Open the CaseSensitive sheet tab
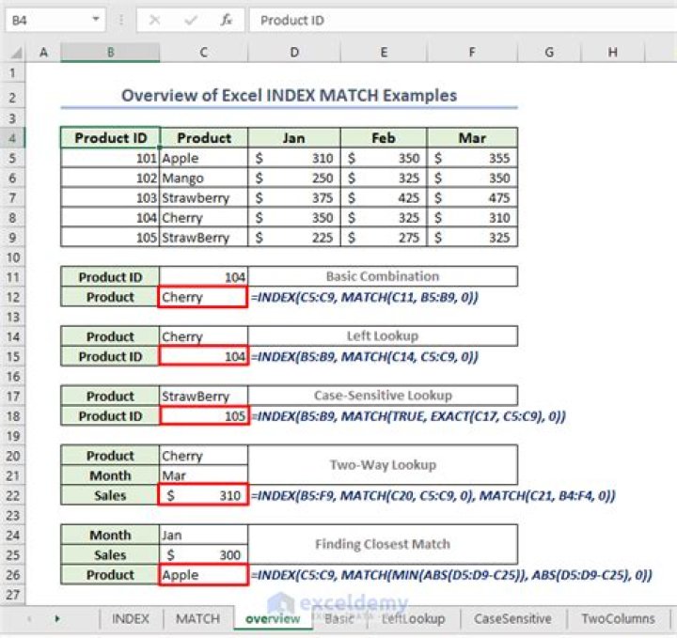The height and width of the screenshot is (638, 677). [x=512, y=618]
